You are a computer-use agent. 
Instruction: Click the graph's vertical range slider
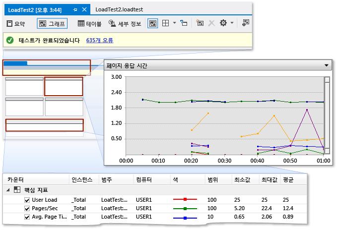pyautogui.click(x=327, y=115)
